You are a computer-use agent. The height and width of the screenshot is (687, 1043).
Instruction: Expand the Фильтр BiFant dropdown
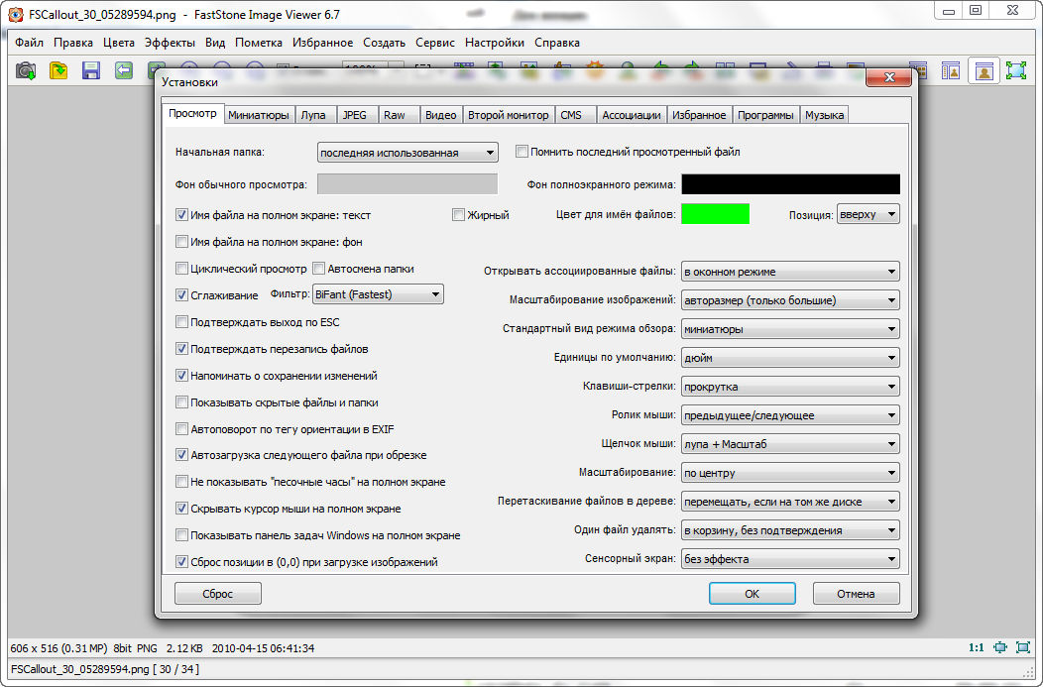(377, 294)
